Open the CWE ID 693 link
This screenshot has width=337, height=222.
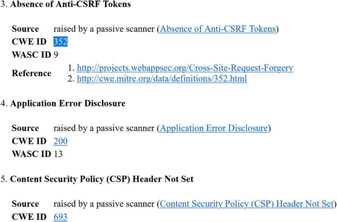pos(61,217)
